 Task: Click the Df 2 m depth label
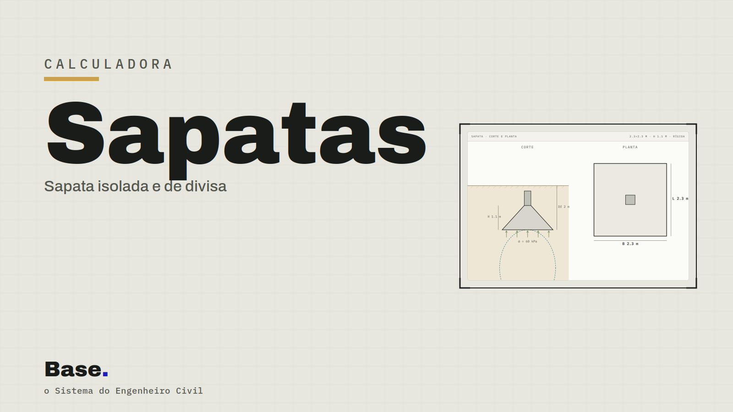coord(564,207)
